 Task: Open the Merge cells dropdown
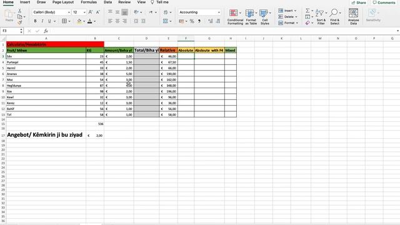pyautogui.click(x=171, y=21)
